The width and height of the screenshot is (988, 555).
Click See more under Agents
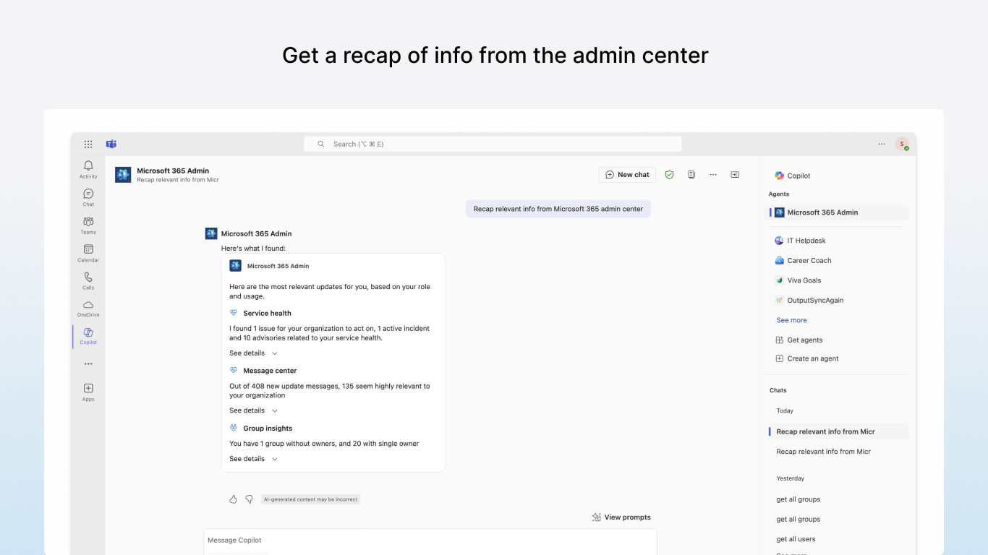point(791,320)
